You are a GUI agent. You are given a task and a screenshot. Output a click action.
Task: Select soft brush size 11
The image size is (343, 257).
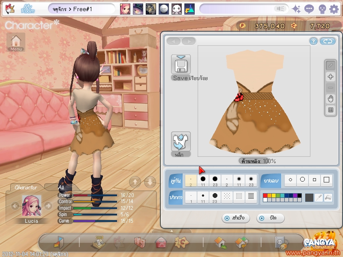click(x=239, y=181)
